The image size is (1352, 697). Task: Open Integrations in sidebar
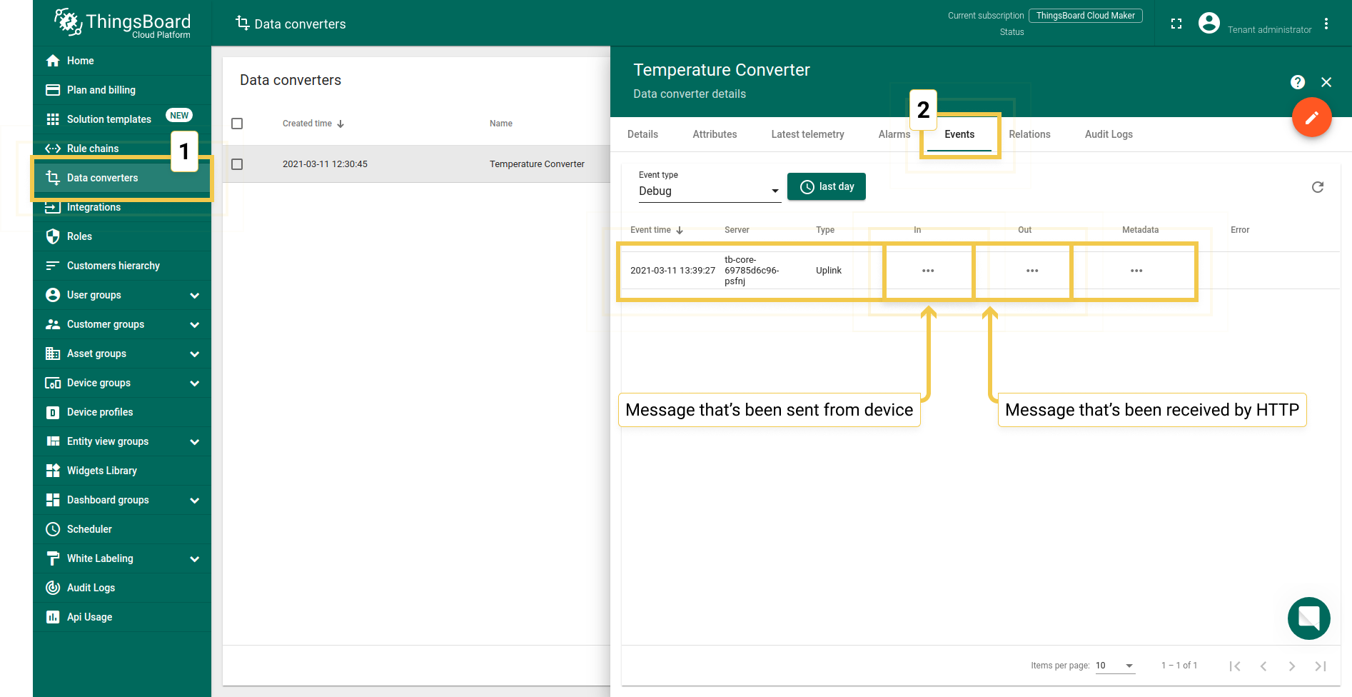[122, 207]
